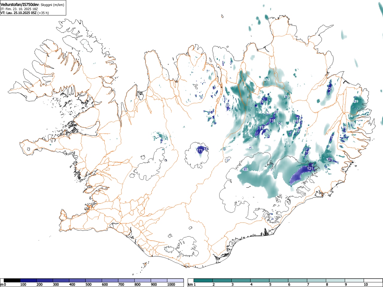Click the 'km' unit label of right legend
This screenshot has width=383, height=287.
tap(190, 285)
